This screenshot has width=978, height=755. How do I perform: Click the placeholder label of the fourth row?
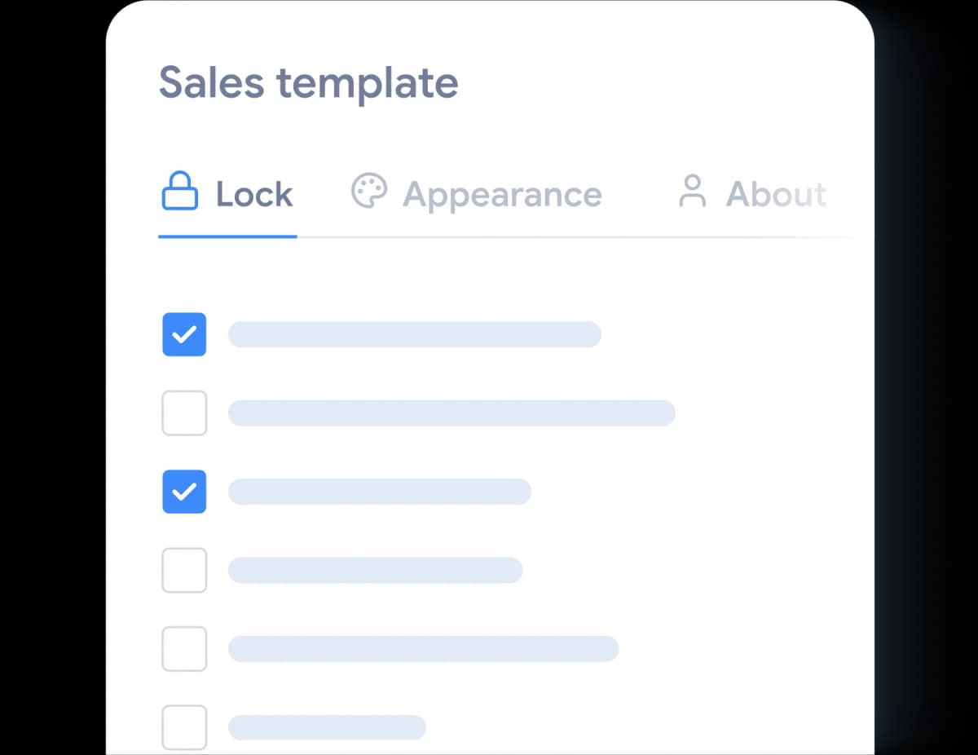tap(375, 570)
